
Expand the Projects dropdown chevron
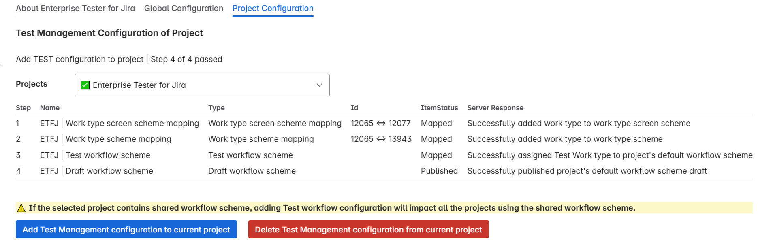319,85
